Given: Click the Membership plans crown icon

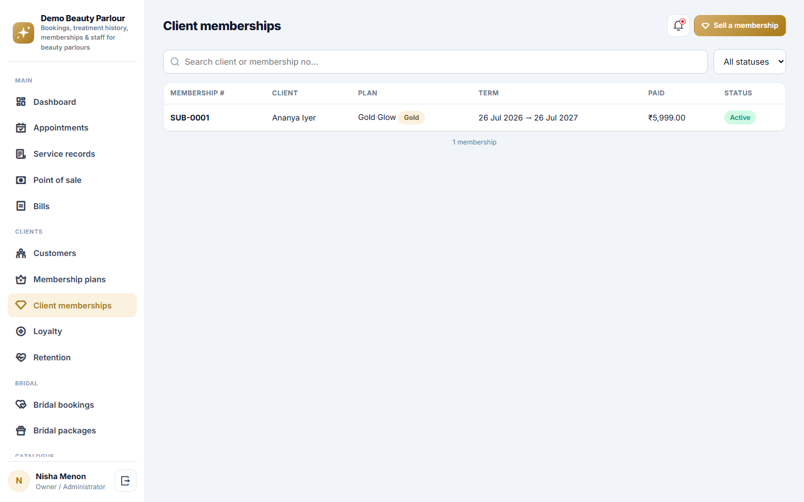Looking at the screenshot, I should pyautogui.click(x=21, y=279).
